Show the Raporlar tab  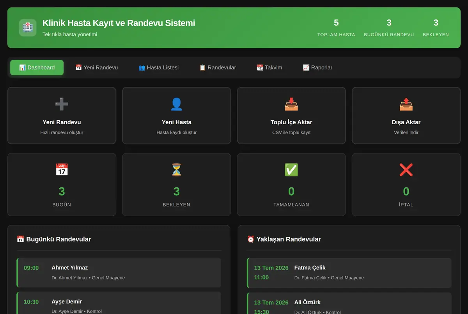pyautogui.click(x=317, y=67)
